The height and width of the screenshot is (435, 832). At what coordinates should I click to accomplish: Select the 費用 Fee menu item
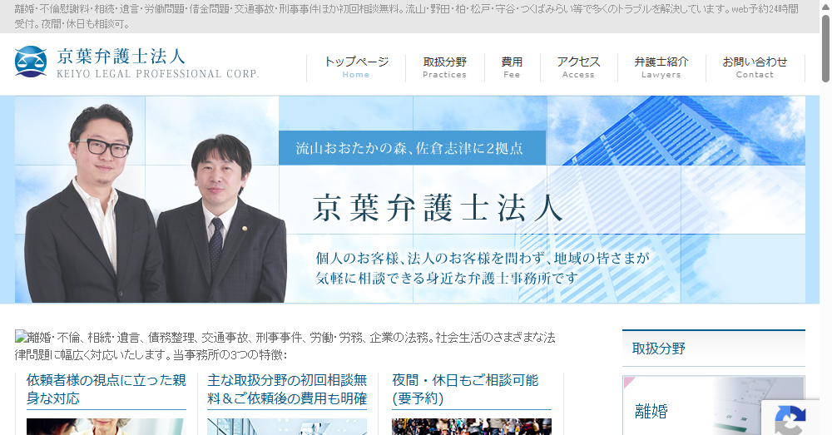[x=512, y=67]
